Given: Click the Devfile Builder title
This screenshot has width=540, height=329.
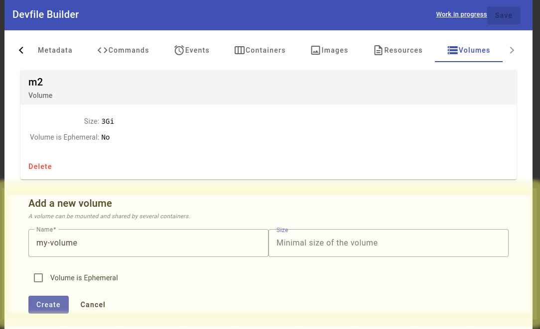Looking at the screenshot, I should [46, 14].
